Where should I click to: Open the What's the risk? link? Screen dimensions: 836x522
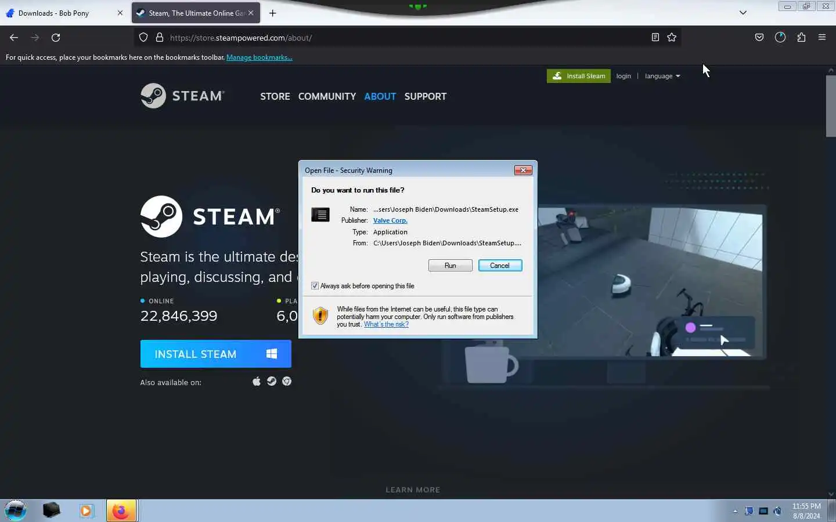point(386,324)
